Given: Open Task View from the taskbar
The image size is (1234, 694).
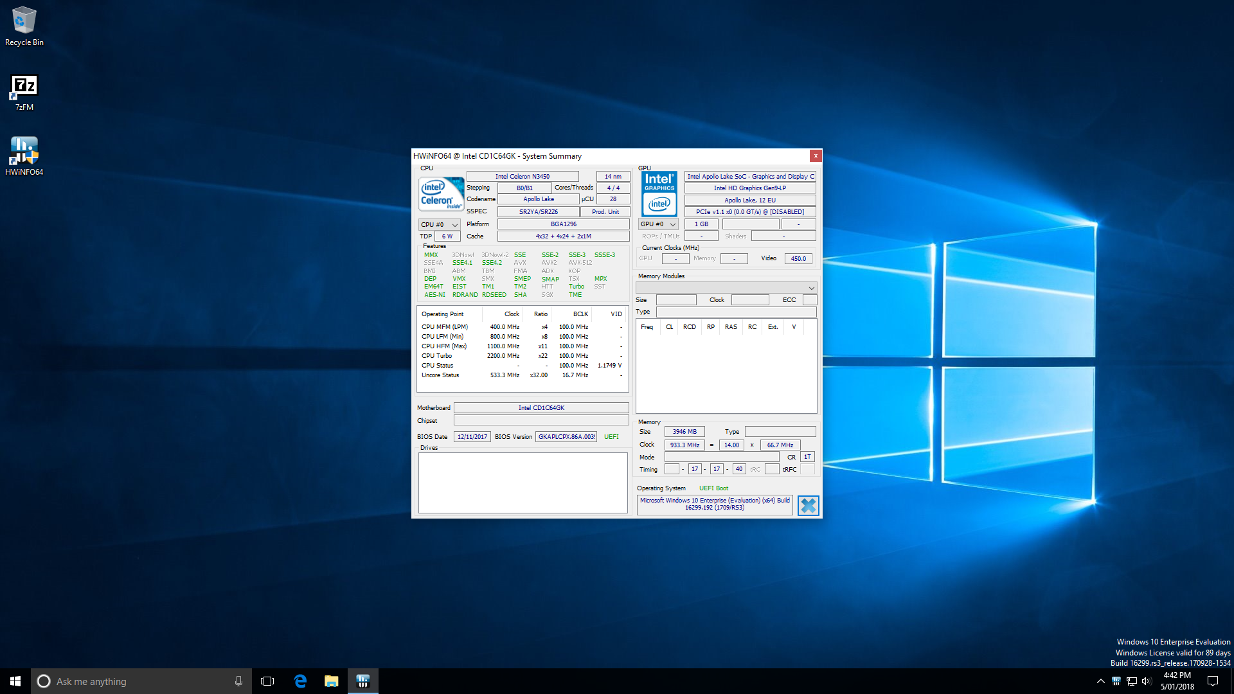Looking at the screenshot, I should coord(267,681).
